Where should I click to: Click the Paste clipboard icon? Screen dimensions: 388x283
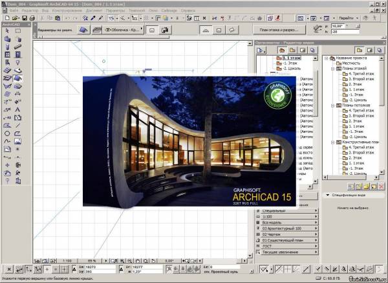58,18
